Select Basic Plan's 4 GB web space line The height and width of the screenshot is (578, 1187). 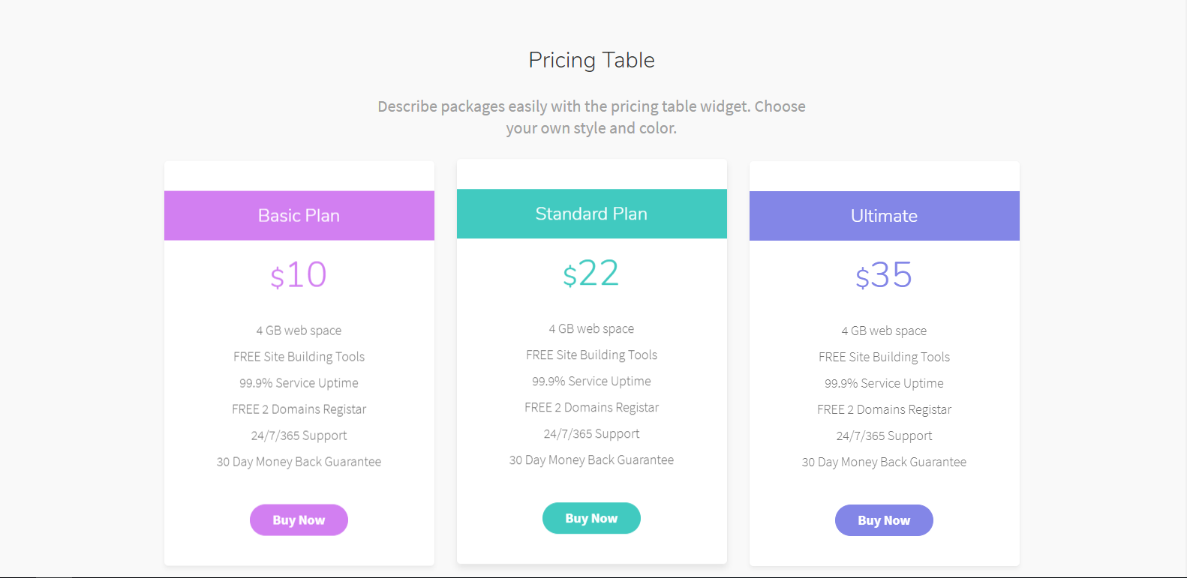point(299,331)
